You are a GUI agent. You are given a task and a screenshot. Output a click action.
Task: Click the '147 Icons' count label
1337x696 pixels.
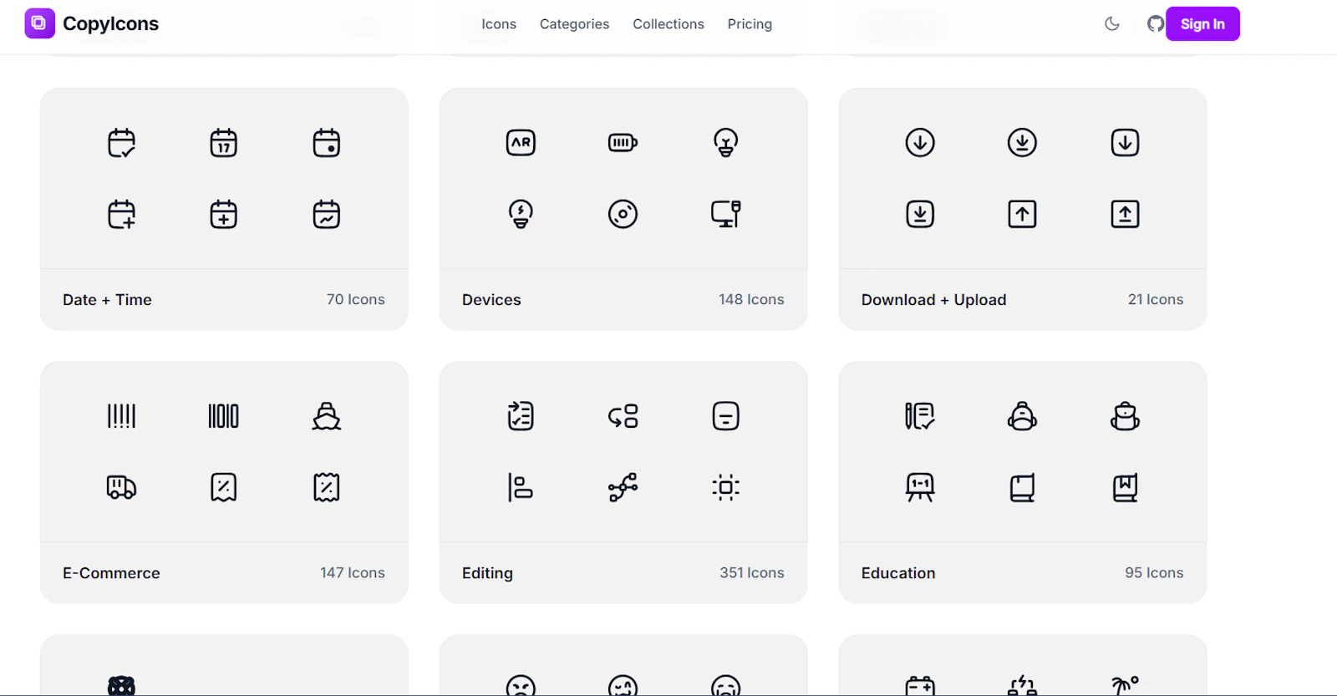[x=353, y=572]
